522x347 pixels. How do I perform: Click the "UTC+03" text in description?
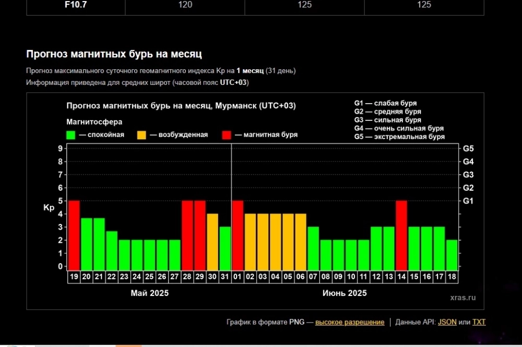pyautogui.click(x=233, y=82)
